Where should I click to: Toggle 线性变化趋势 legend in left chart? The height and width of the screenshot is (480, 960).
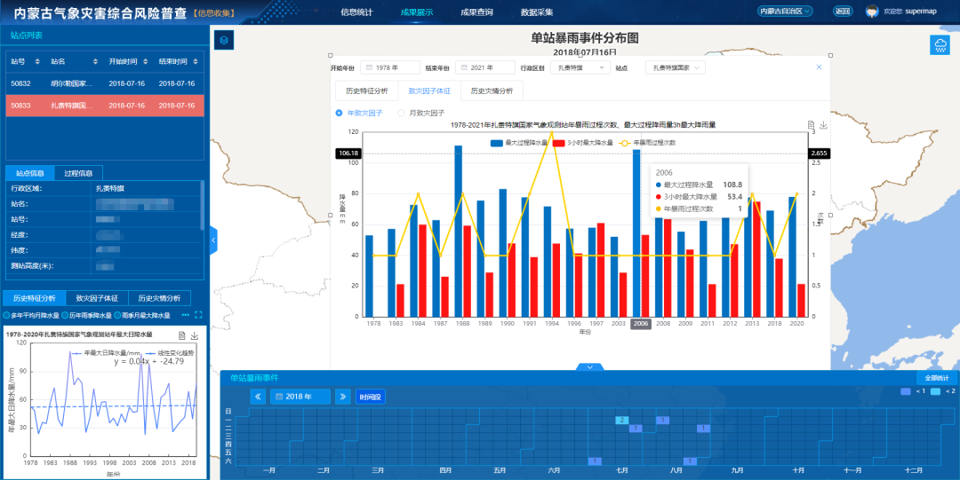coord(169,353)
